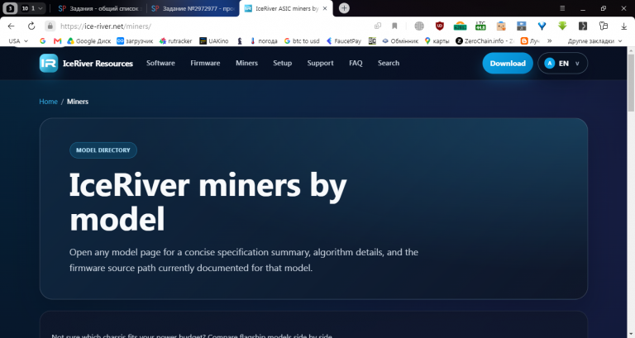Click the MODEL DIRECTORY badge
This screenshot has width=635, height=338.
click(103, 150)
